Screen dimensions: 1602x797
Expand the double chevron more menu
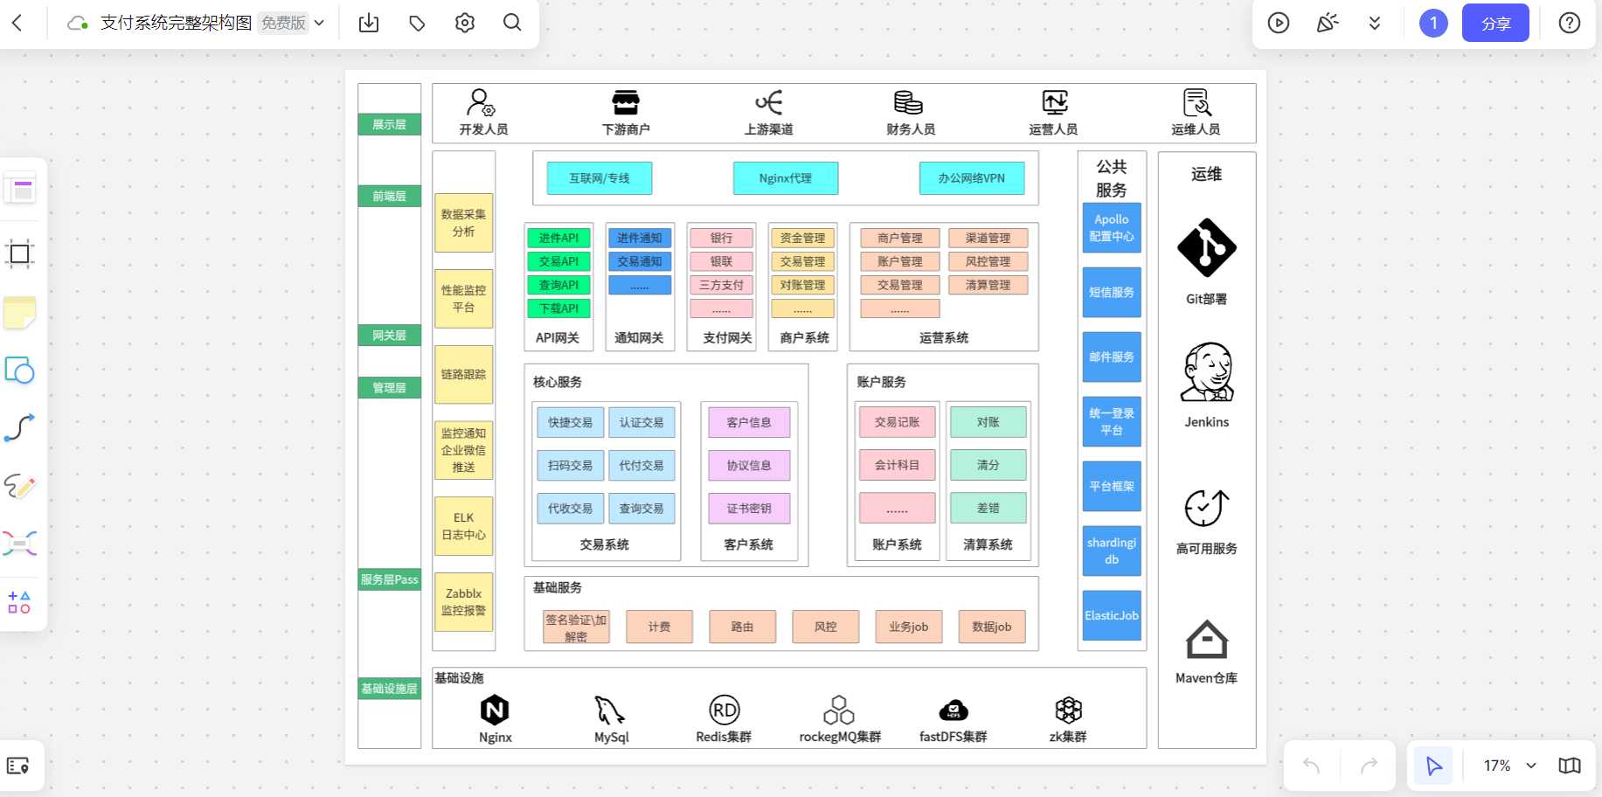coord(1375,24)
